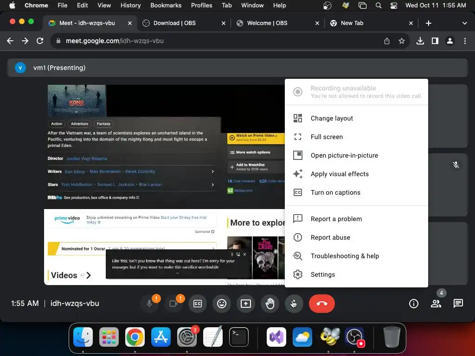This screenshot has width=475, height=356.
Task: Open the Bookmarks menu in menu bar
Action: [x=166, y=5]
